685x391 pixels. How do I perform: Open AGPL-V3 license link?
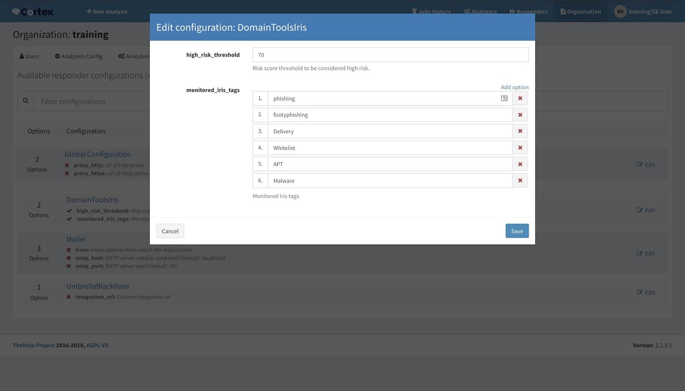point(97,345)
